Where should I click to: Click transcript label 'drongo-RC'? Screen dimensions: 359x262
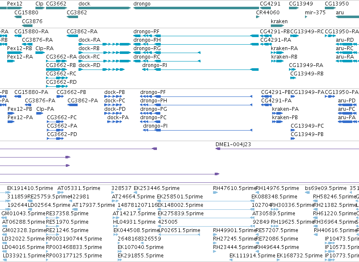147,57
